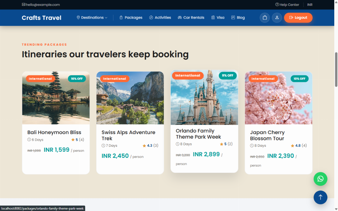The width and height of the screenshot is (338, 211).
Task: Open hello@example.com email link
Action: click(43, 5)
